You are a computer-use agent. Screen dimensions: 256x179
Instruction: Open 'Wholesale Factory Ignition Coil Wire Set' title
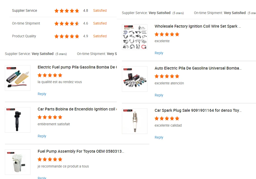point(198,26)
